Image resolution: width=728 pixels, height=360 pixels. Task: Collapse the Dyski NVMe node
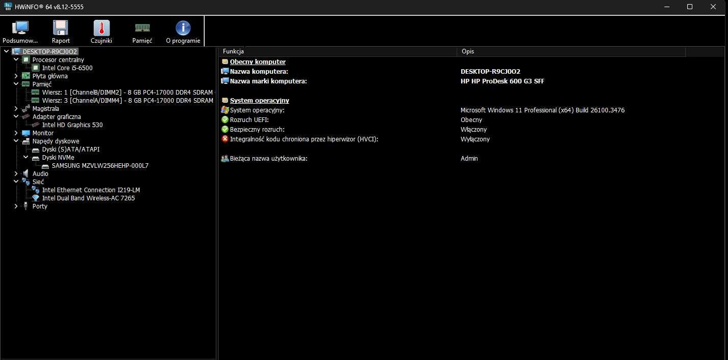click(25, 157)
